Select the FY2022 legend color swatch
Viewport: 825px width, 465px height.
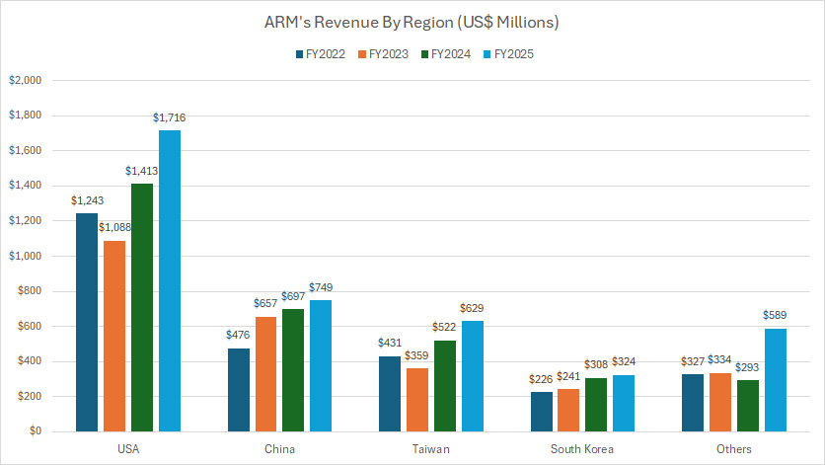[299, 54]
